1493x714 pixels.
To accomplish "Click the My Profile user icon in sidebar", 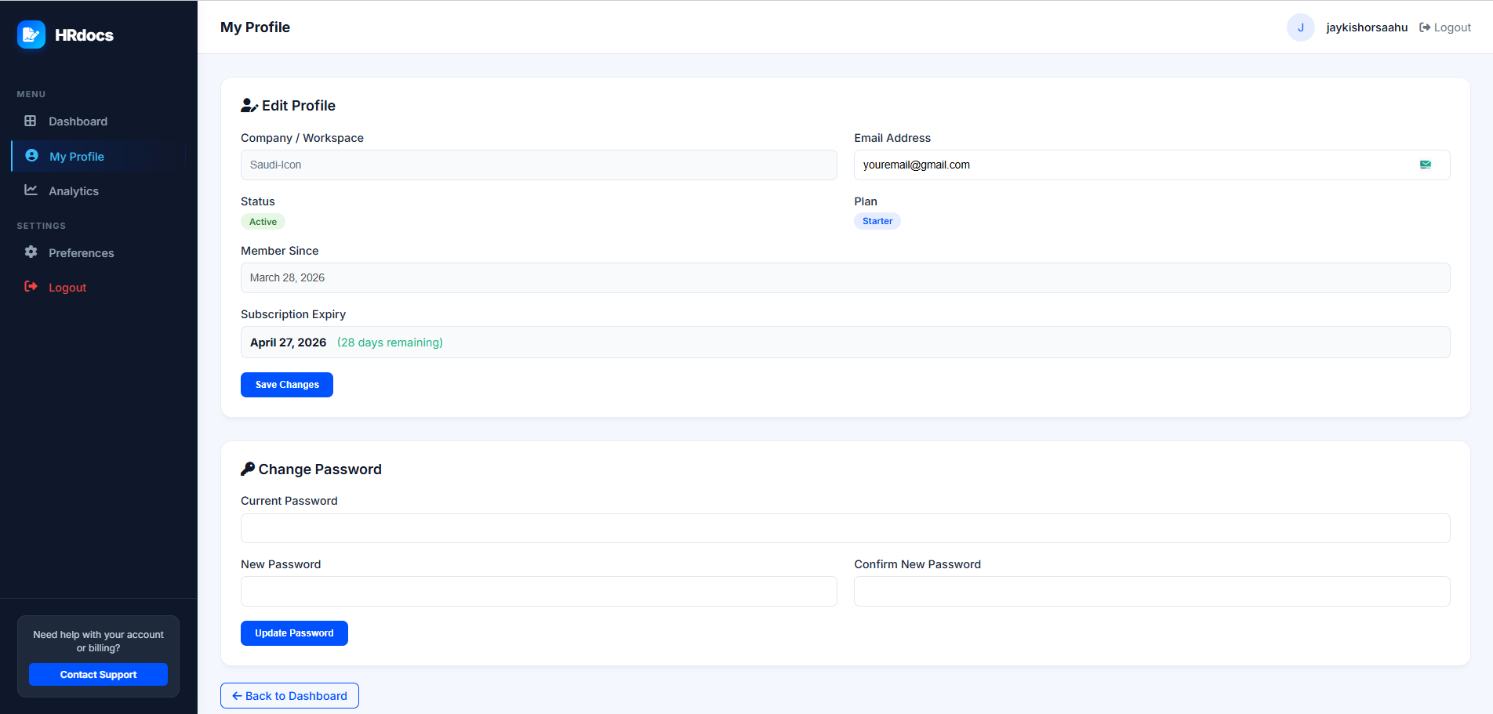I will point(31,156).
